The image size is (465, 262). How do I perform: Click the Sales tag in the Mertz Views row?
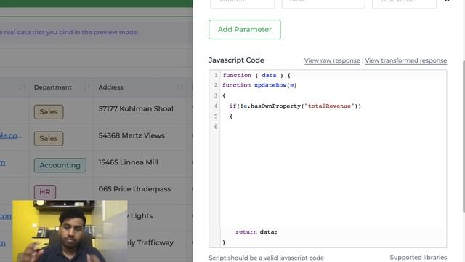coord(49,138)
